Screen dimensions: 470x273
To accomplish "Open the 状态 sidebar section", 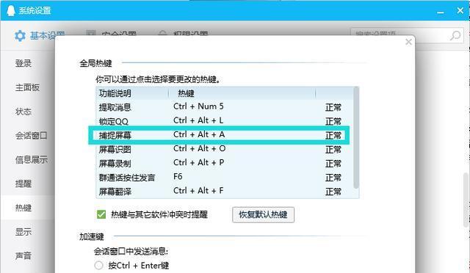I will pyautogui.click(x=23, y=112).
